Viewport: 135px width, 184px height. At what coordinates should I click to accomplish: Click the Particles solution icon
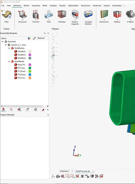point(62,15)
